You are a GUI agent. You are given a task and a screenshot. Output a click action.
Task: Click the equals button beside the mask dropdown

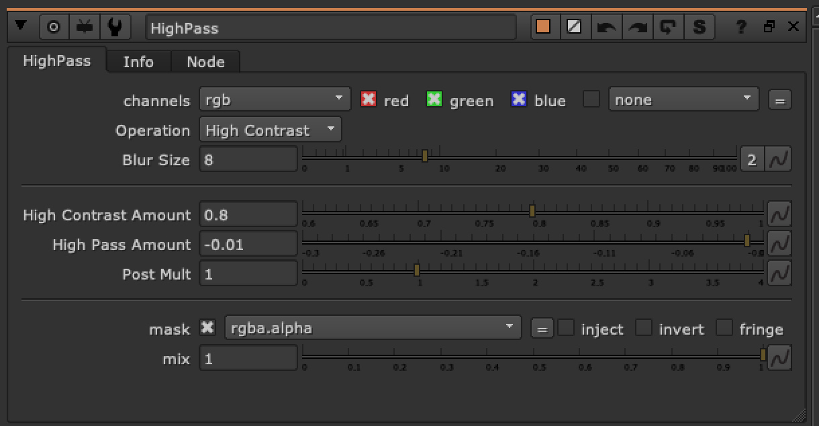[x=542, y=328]
